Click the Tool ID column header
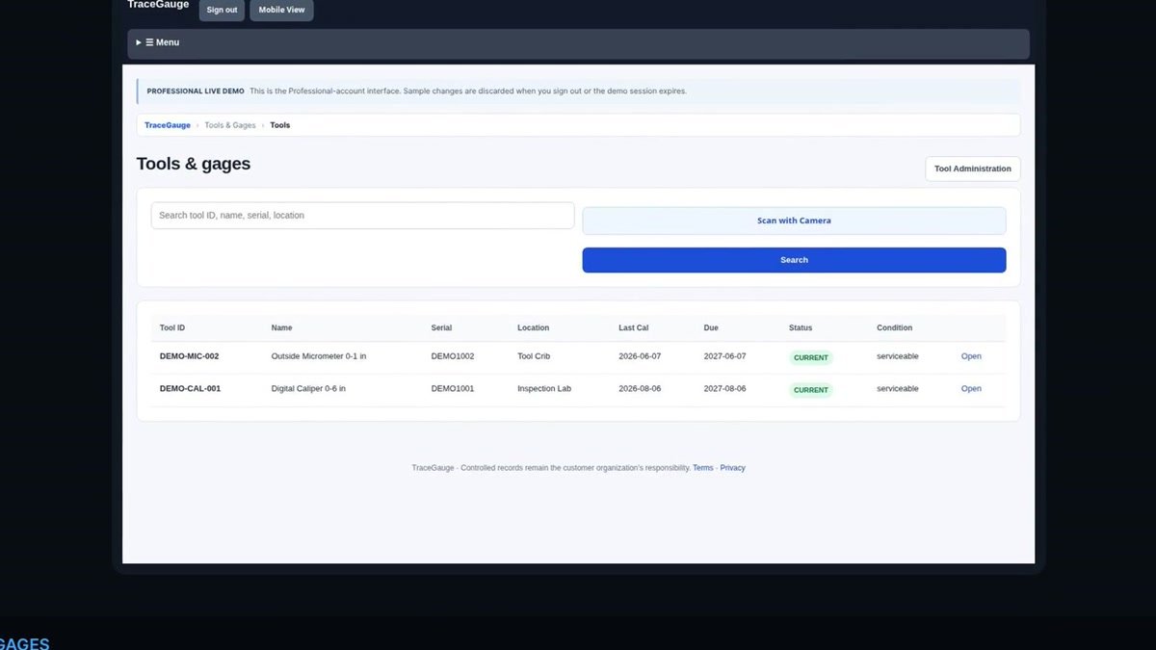The image size is (1156, 650). [x=172, y=328]
